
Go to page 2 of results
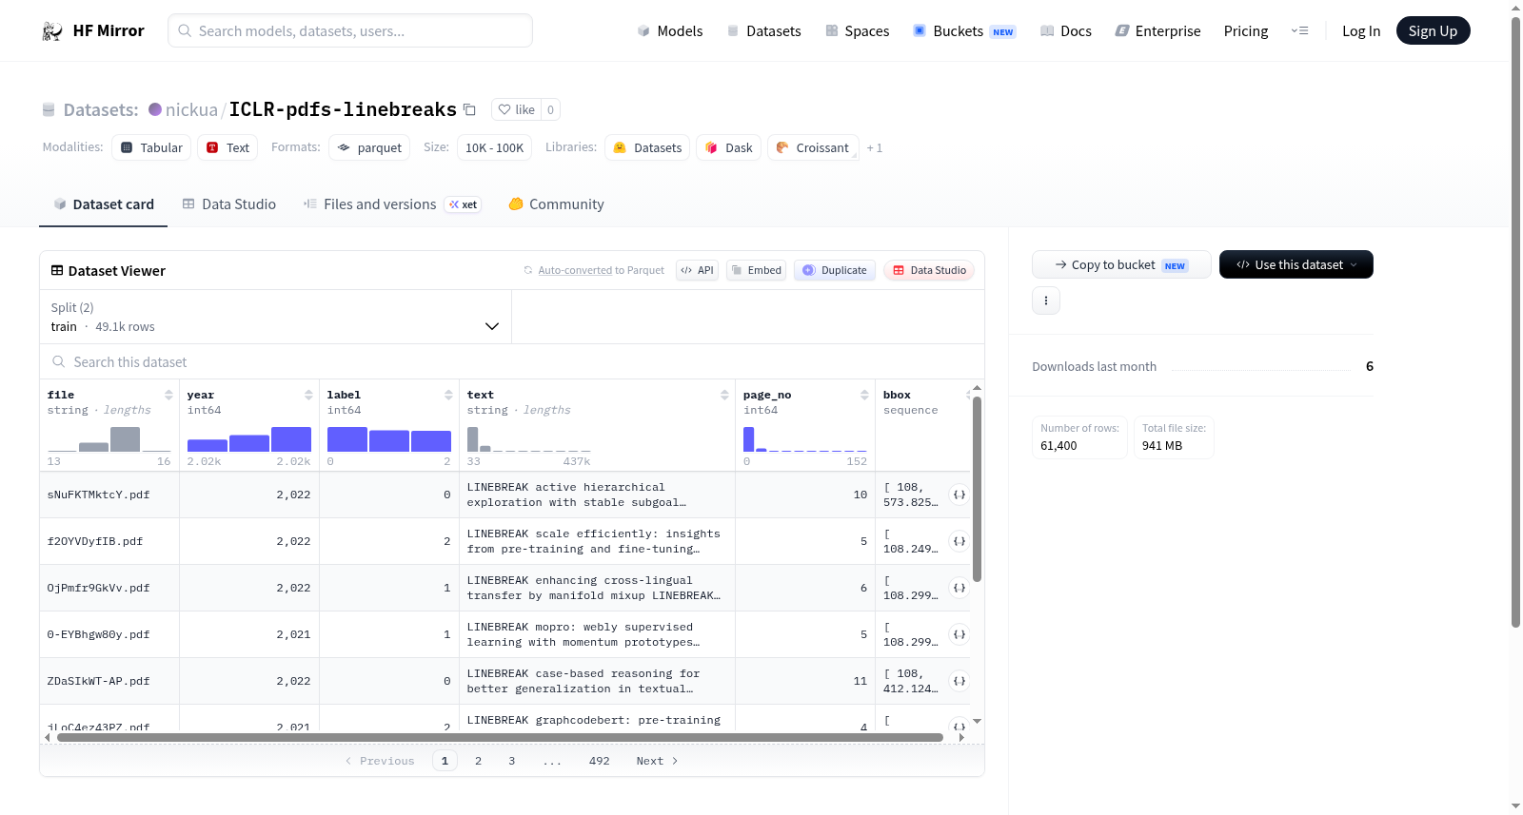tap(478, 761)
